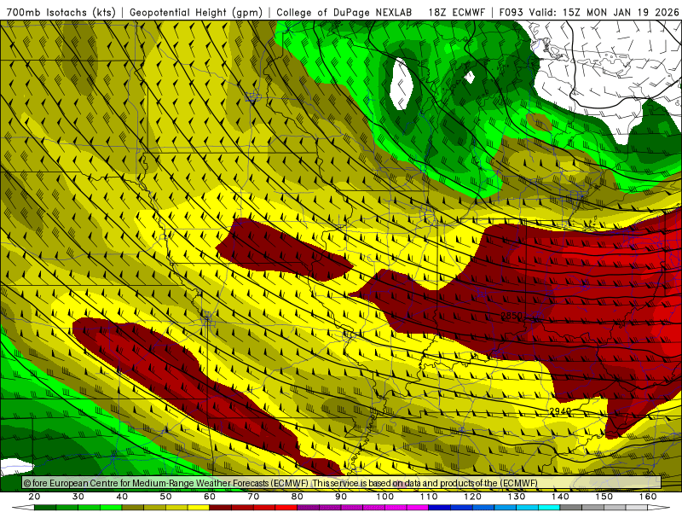This screenshot has width=682, height=512.
Task: Click the 70 kt legend label
Action: click(253, 497)
